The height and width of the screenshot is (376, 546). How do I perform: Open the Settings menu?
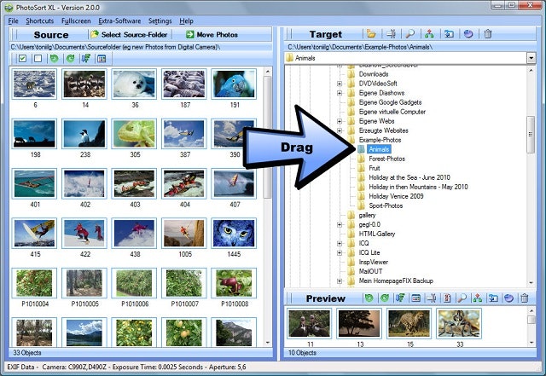(x=160, y=20)
